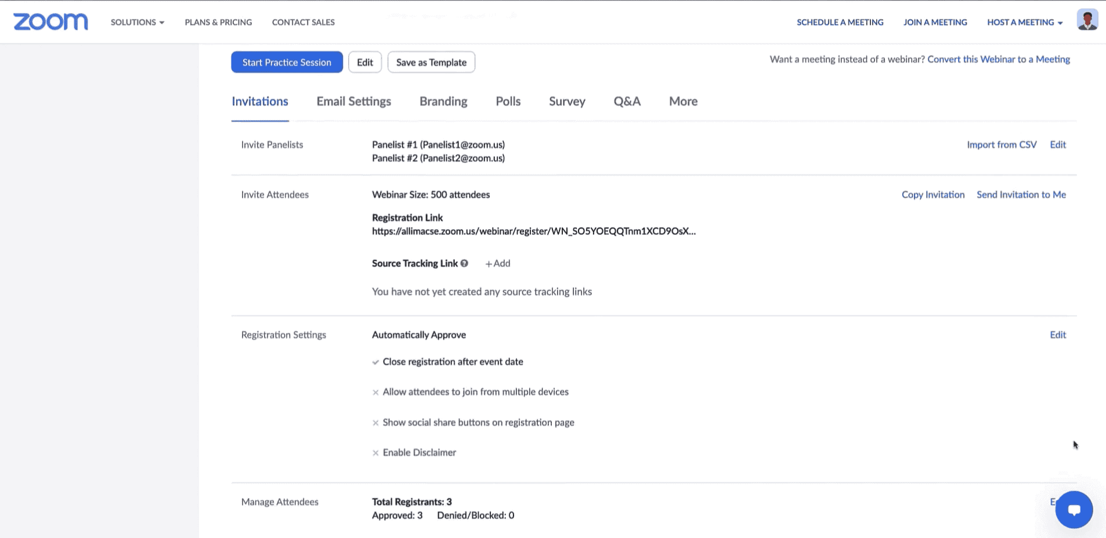Click Invite Panelists label

coord(272,145)
